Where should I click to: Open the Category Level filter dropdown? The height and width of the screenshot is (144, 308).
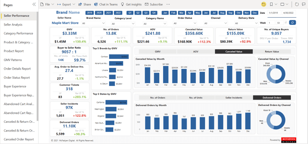(123, 24)
